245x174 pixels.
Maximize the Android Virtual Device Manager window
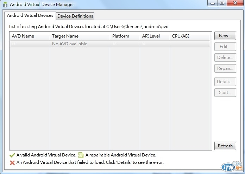click(x=222, y=3)
